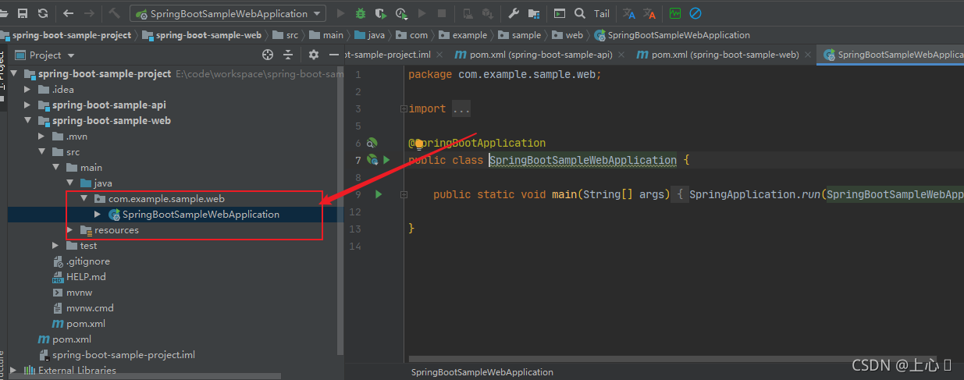Click SpringBootSampleWebApplication class name in editor

[x=583, y=160]
